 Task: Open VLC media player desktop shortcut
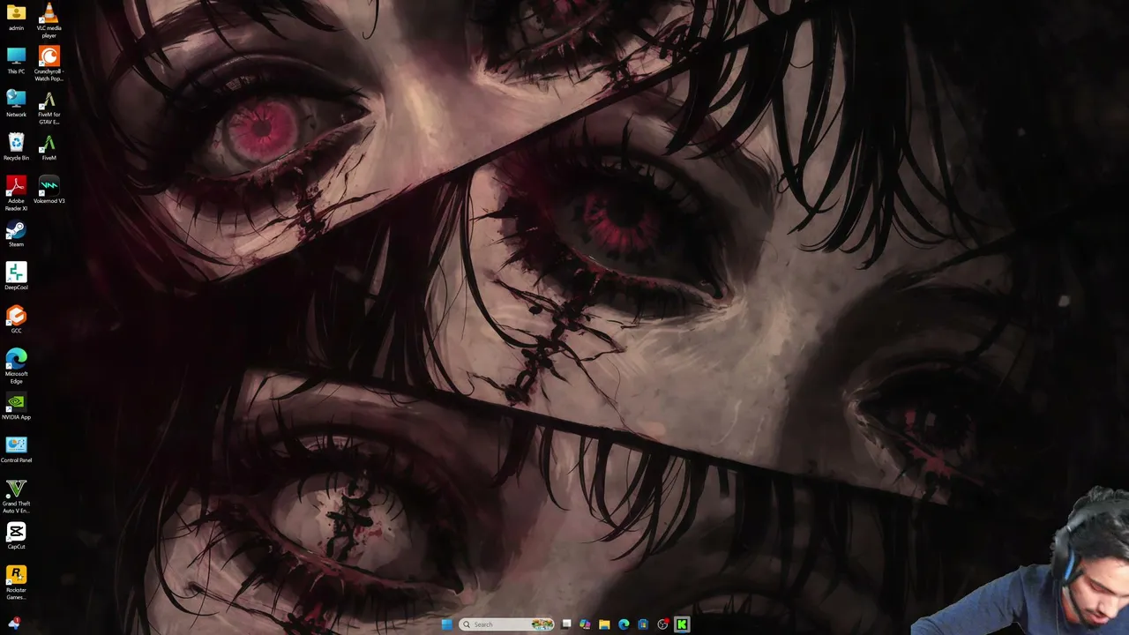pyautogui.click(x=49, y=20)
